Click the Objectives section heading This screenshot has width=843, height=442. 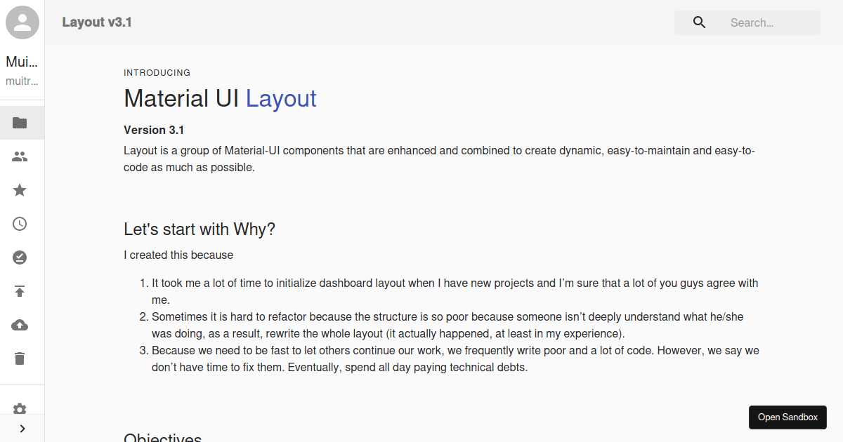[x=162, y=436]
